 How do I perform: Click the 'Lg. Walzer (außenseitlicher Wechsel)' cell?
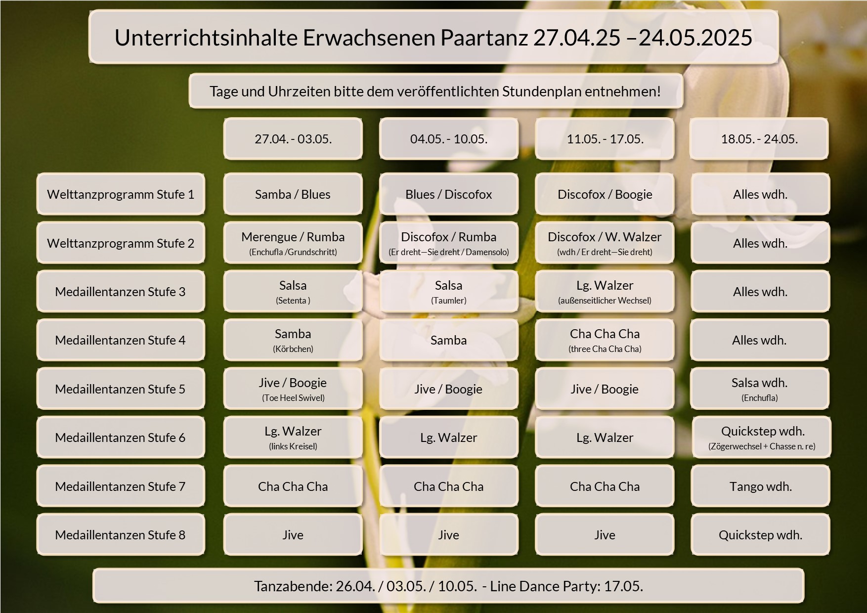click(x=605, y=291)
